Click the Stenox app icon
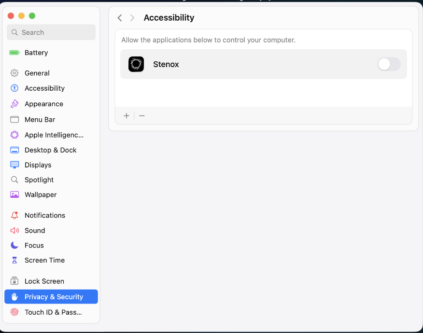423x333 pixels. (x=136, y=64)
